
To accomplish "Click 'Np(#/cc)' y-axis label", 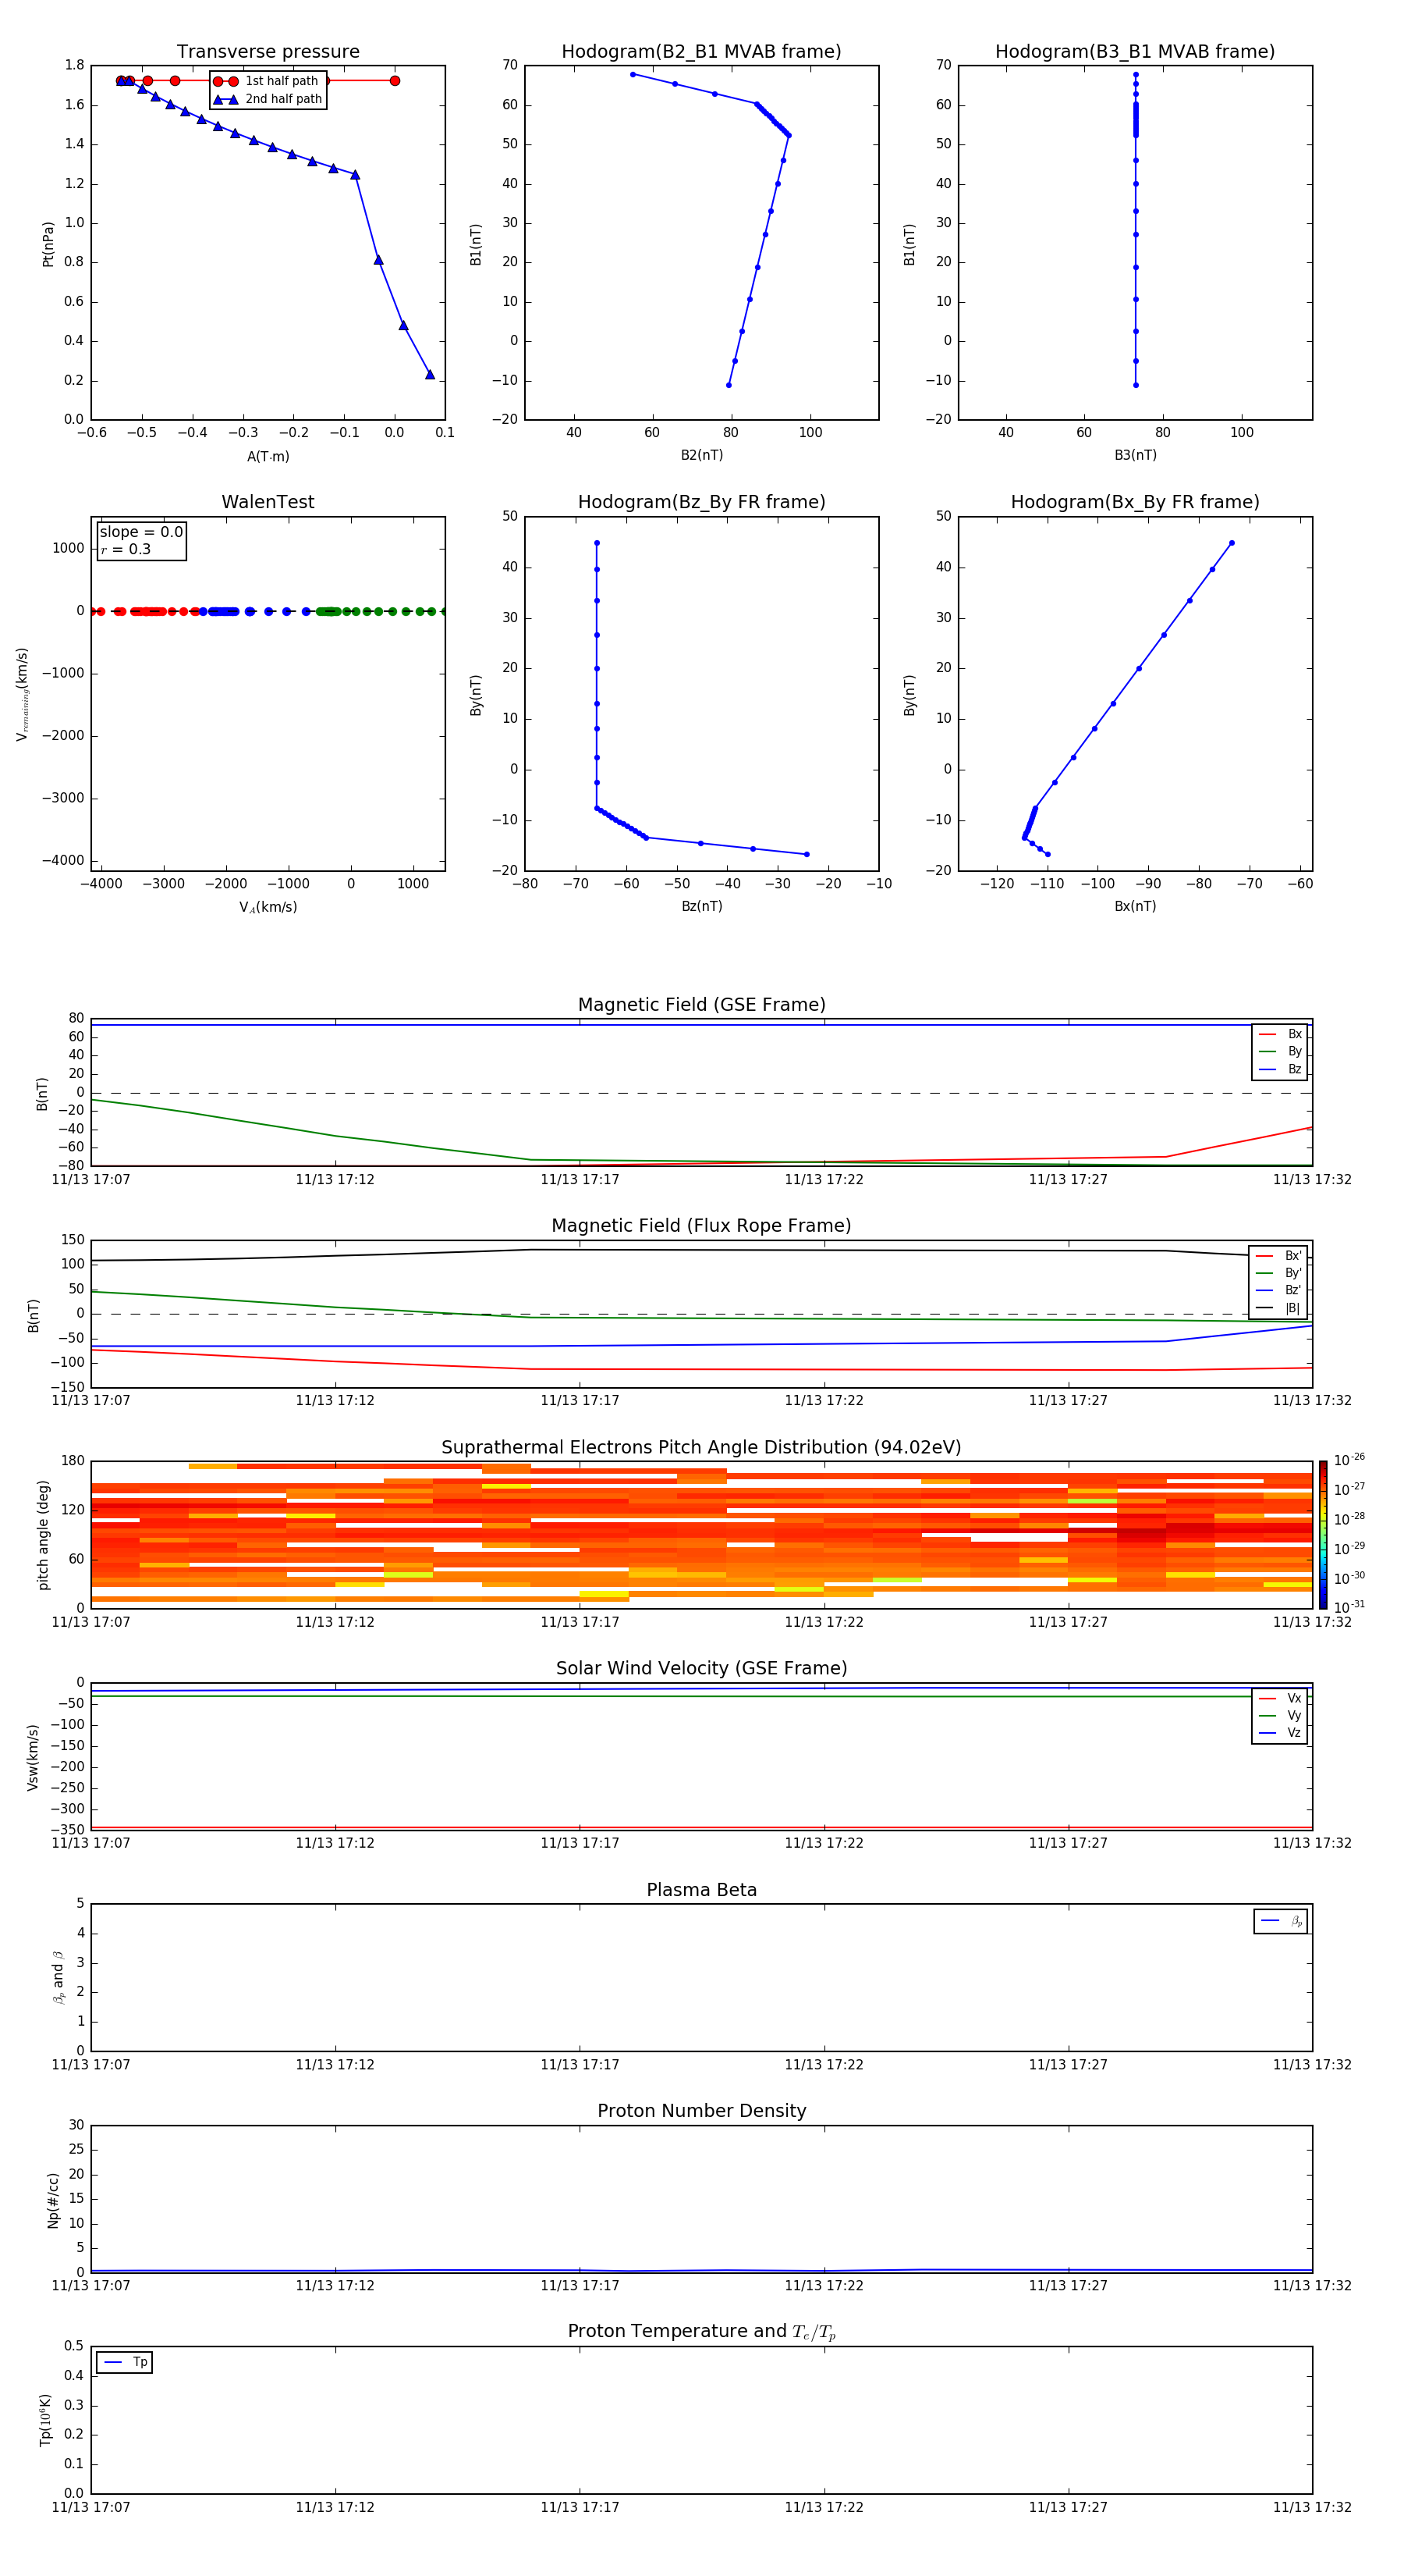I will (x=53, y=2200).
